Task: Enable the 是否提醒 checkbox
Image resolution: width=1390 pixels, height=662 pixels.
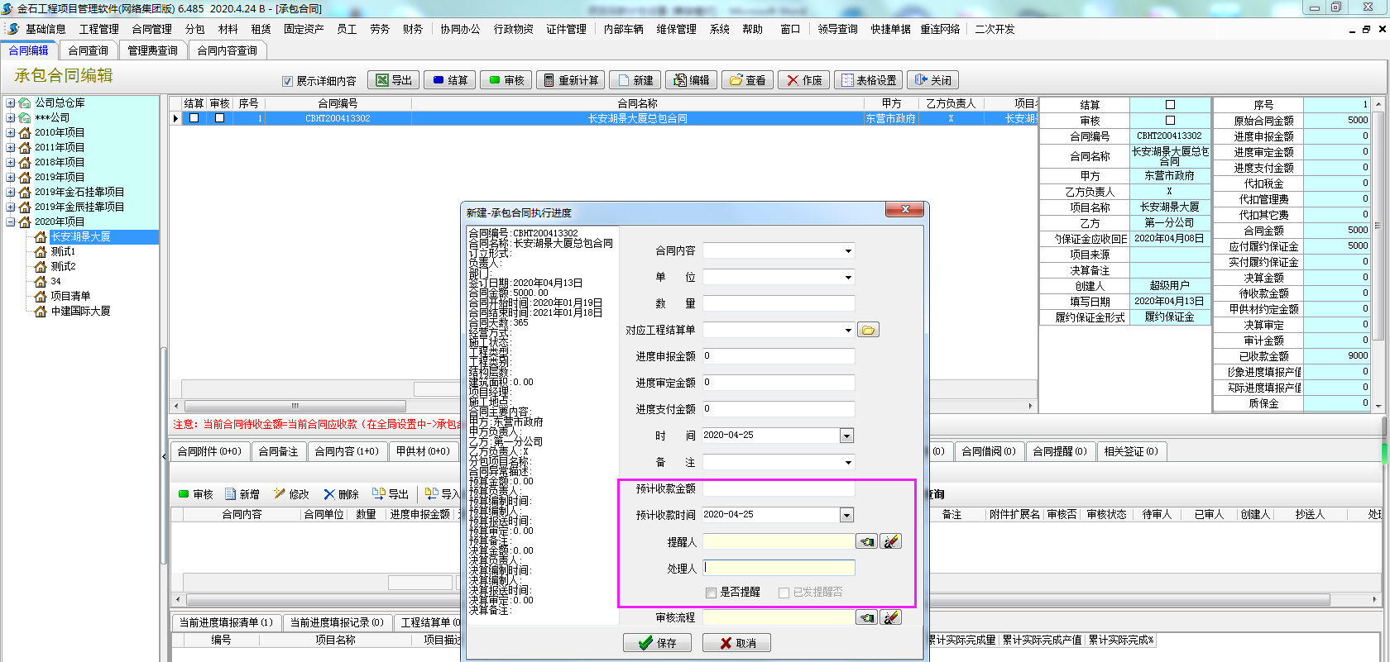Action: coord(712,593)
